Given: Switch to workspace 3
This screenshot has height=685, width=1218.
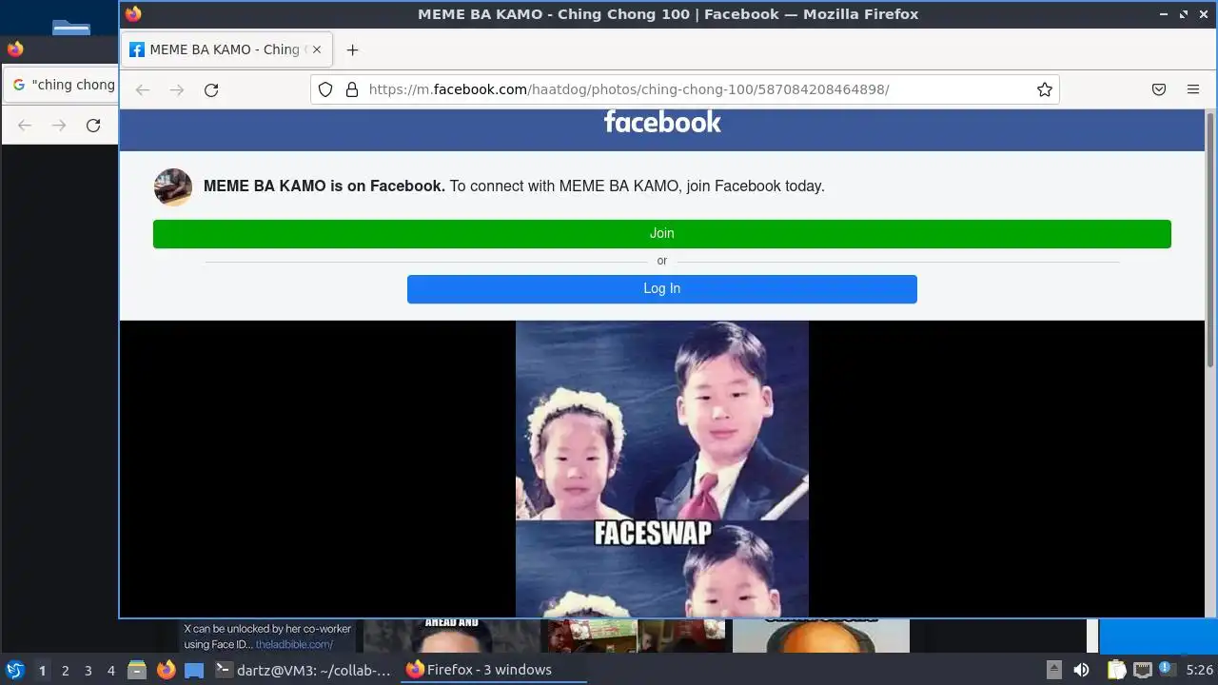Looking at the screenshot, I should [x=88, y=670].
